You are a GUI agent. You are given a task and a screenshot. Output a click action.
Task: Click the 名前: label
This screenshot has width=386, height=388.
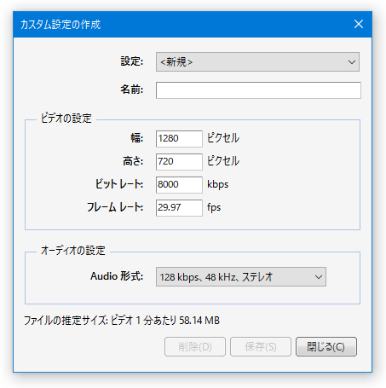point(132,90)
